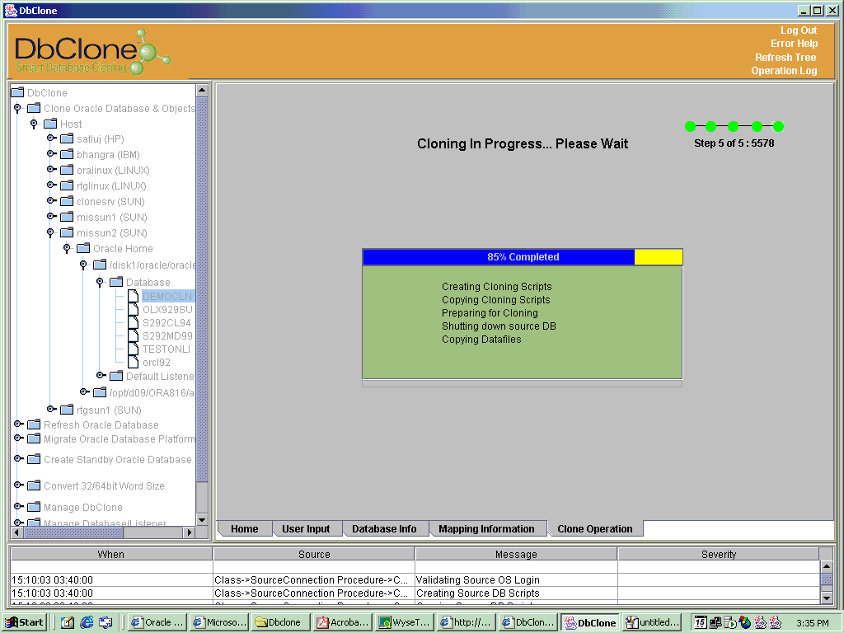Expand the /opt/d09/ORA816 Oracle home node
844x633 pixels.
click(x=84, y=392)
